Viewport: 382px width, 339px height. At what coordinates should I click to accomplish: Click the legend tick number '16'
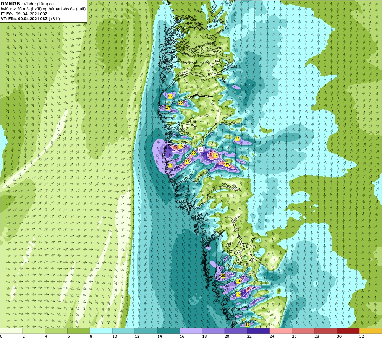click(182, 336)
